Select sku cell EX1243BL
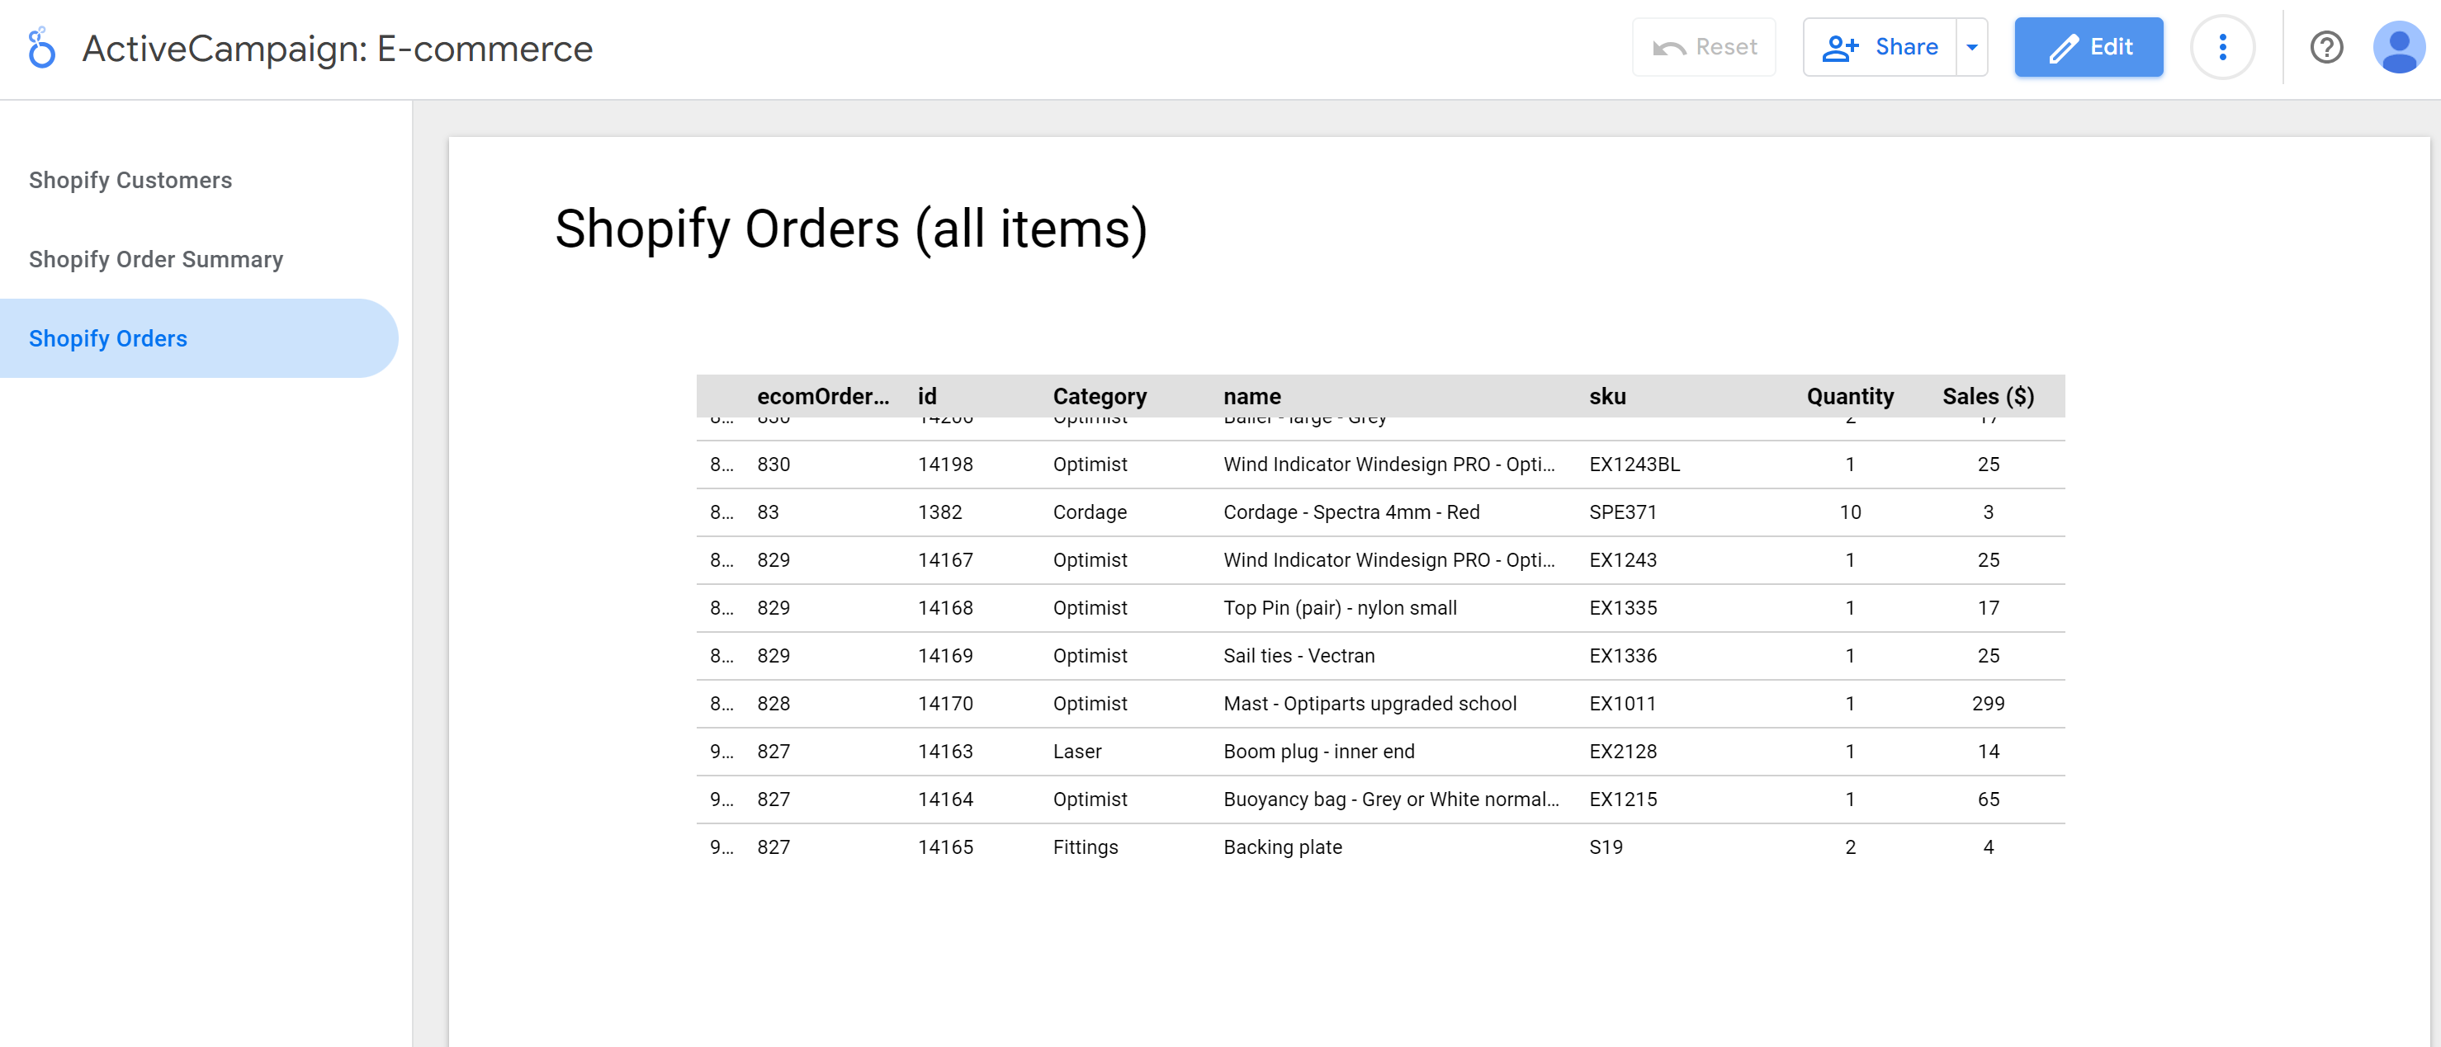 pyautogui.click(x=1634, y=465)
